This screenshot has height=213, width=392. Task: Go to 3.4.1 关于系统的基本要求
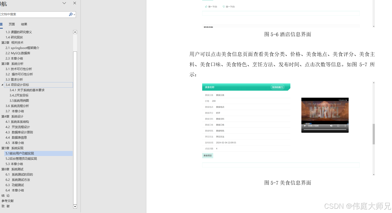[x=27, y=90]
